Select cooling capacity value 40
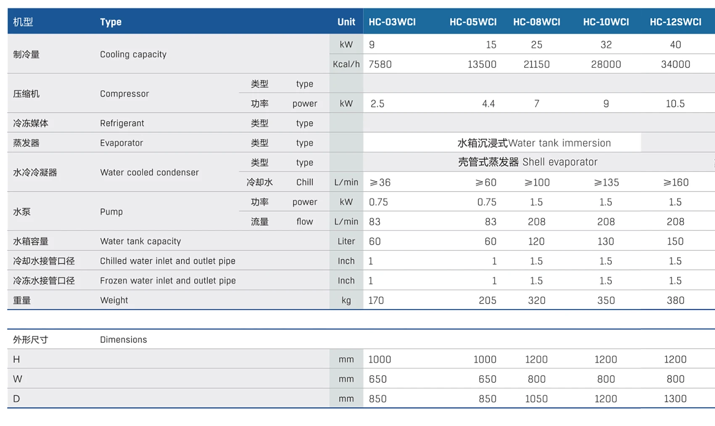The width and height of the screenshot is (715, 426). point(675,45)
